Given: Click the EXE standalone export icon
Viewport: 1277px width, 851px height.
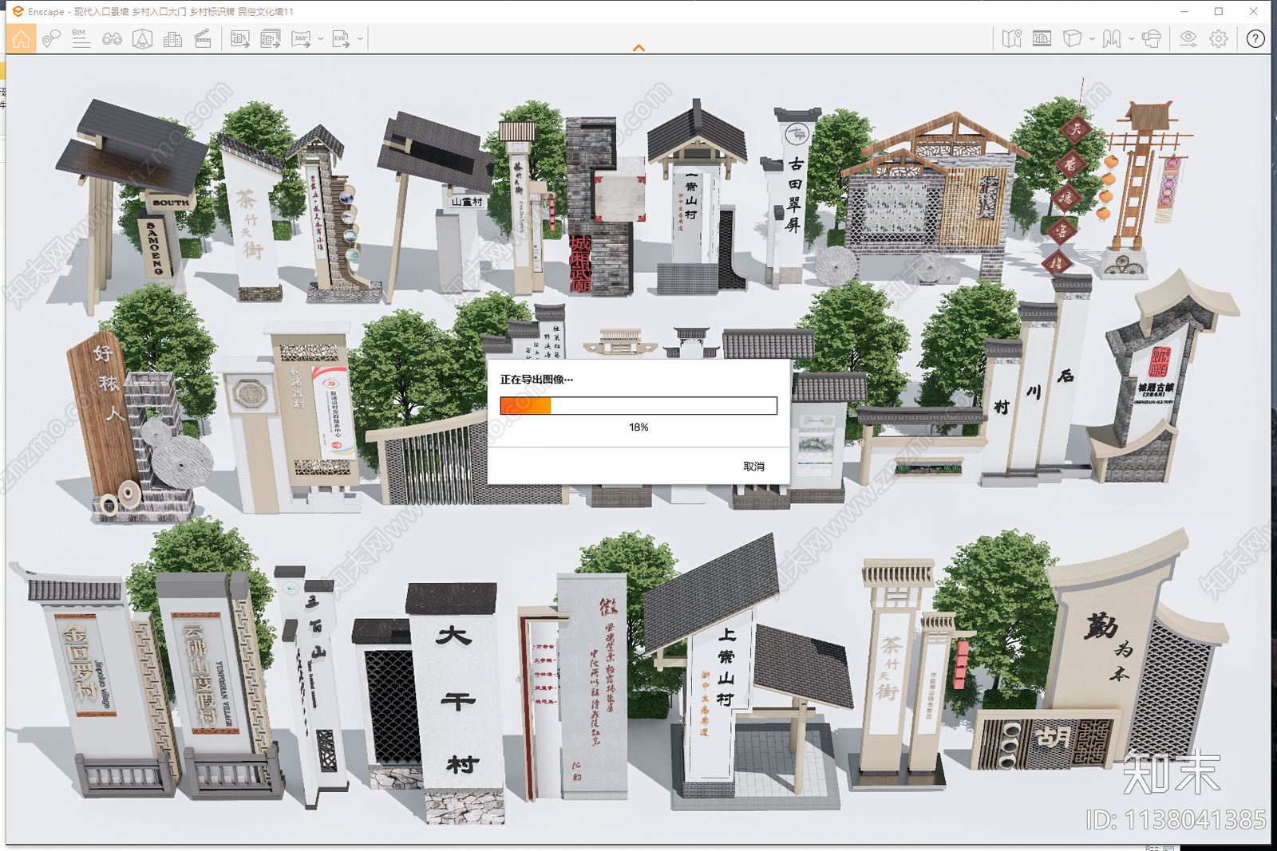Looking at the screenshot, I should 341,38.
